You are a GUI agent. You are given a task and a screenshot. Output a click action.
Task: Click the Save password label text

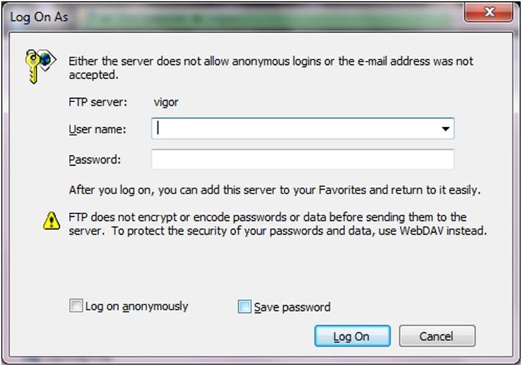click(x=292, y=307)
